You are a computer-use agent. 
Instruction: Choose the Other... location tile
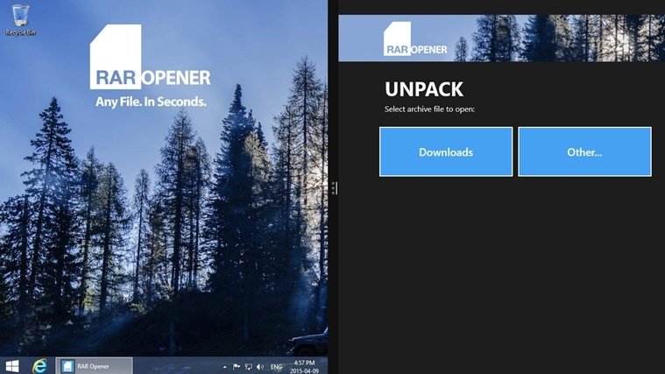584,152
